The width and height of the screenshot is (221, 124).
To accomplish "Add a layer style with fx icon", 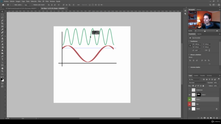I will coord(202,118).
